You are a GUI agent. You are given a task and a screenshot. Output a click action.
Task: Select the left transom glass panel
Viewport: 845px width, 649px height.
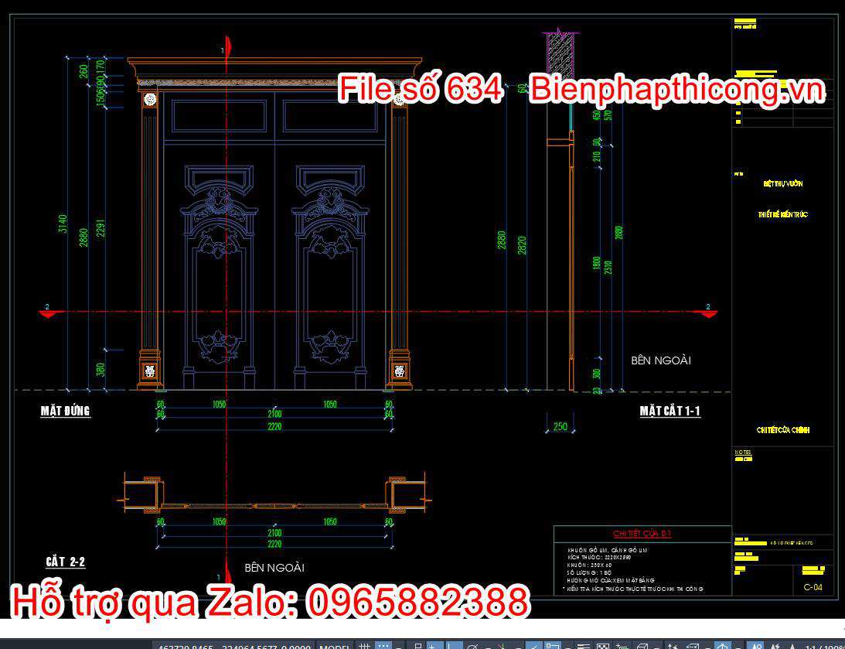pyautogui.click(x=219, y=115)
